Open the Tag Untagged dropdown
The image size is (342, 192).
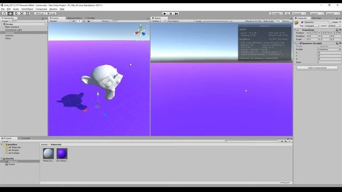(x=312, y=26)
